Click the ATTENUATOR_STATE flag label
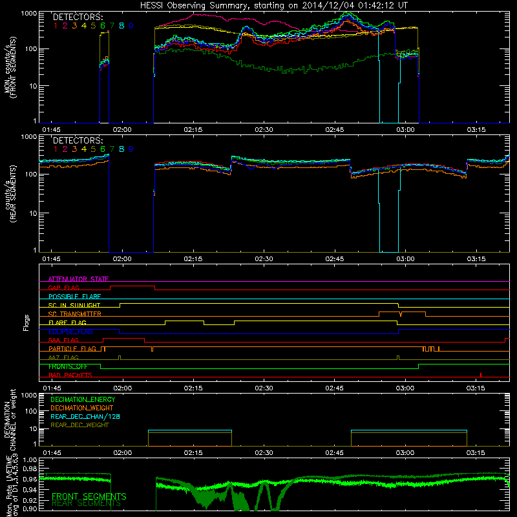Screen dimensions: 517x517 78,279
